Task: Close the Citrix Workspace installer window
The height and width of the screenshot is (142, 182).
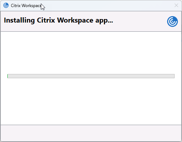Action: pyautogui.click(x=176, y=5)
